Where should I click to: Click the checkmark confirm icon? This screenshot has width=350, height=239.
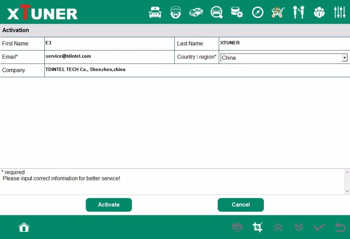pyautogui.click(x=319, y=227)
